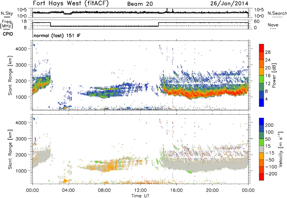Click the '16:00' time tick label
Viewport: 287px width, 198px height.
point(176,190)
